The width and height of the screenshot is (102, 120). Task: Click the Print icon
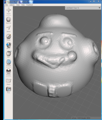[x=9, y=89]
